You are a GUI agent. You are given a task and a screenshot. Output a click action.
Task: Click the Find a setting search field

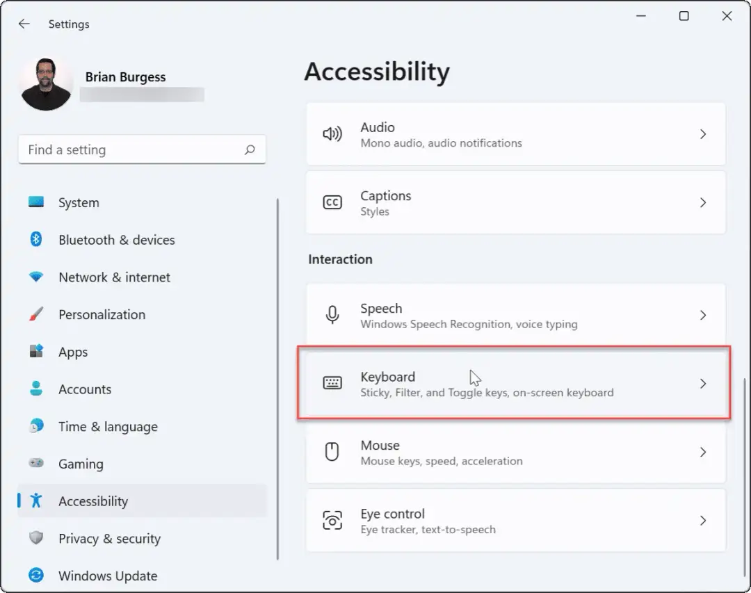click(x=125, y=149)
